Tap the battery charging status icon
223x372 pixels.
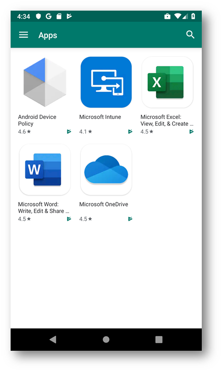point(193,16)
